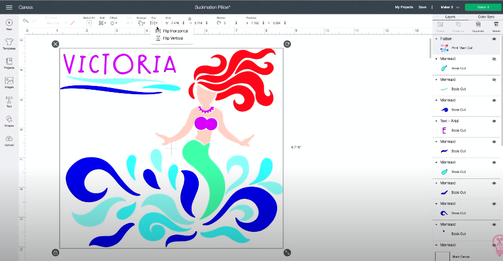Switch to the Color Sync tab
This screenshot has height=261, width=503.
486,17
